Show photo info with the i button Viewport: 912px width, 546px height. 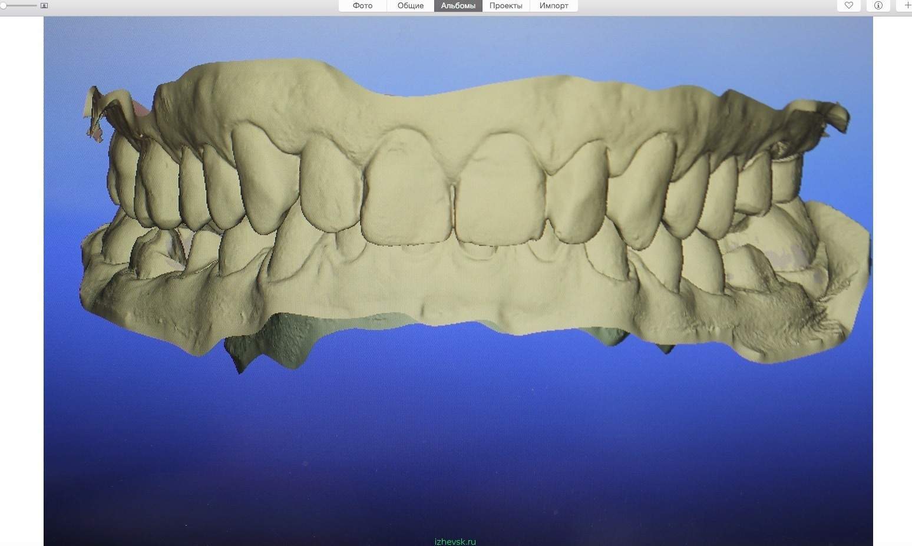tap(878, 5)
